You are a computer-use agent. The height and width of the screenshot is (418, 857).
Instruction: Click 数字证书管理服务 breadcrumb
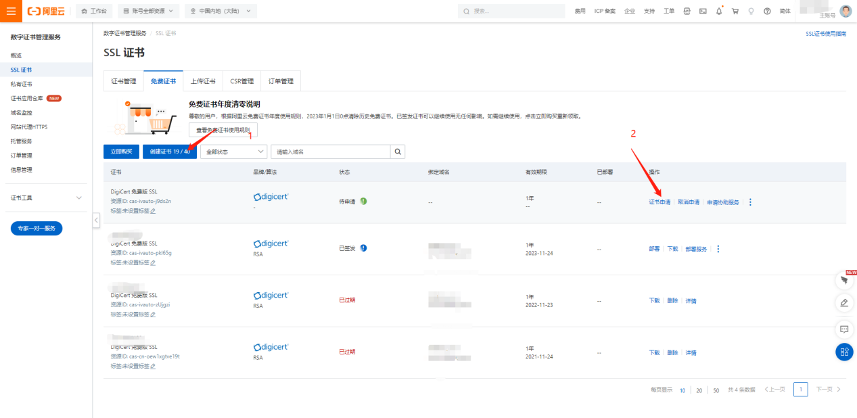coord(124,33)
